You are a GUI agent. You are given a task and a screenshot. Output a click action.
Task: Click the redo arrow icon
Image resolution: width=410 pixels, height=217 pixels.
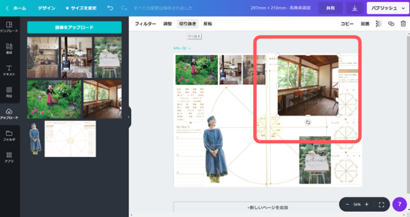[124, 8]
